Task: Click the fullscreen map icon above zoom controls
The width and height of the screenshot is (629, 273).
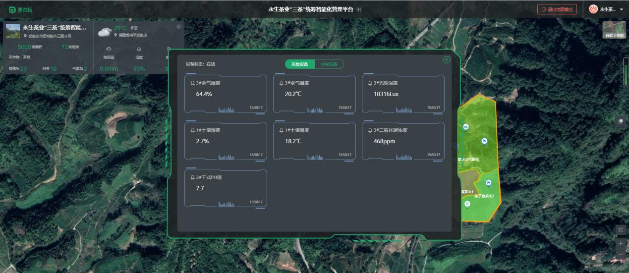Action: (x=620, y=230)
